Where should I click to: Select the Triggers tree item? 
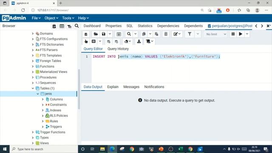click(56, 127)
